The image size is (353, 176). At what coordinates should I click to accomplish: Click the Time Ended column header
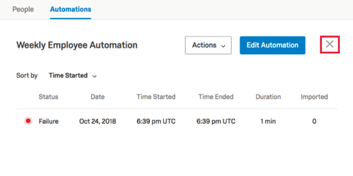tap(216, 97)
